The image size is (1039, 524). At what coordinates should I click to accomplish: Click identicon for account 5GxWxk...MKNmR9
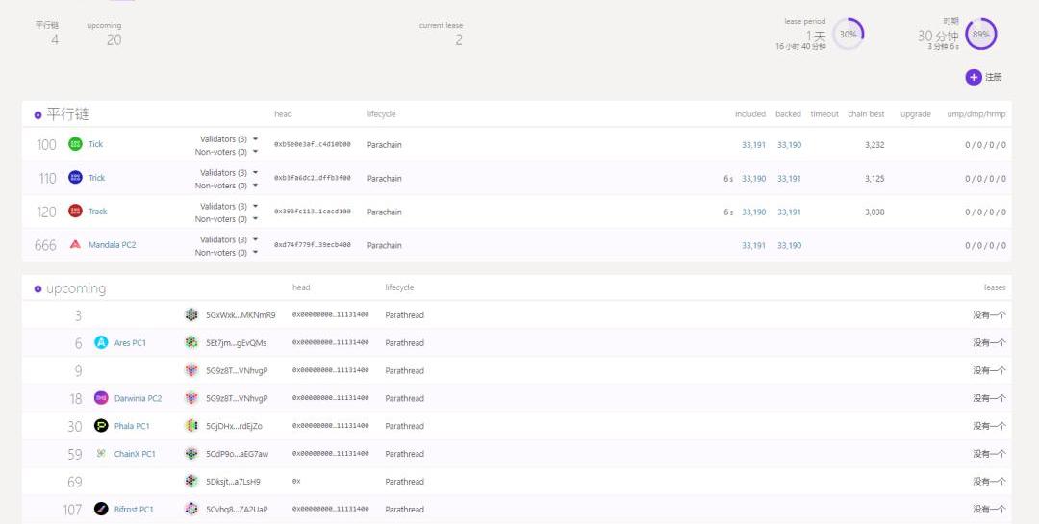[191, 315]
